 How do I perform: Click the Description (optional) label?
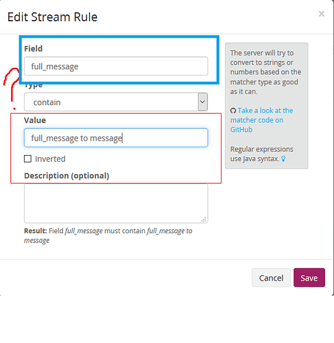tap(67, 176)
